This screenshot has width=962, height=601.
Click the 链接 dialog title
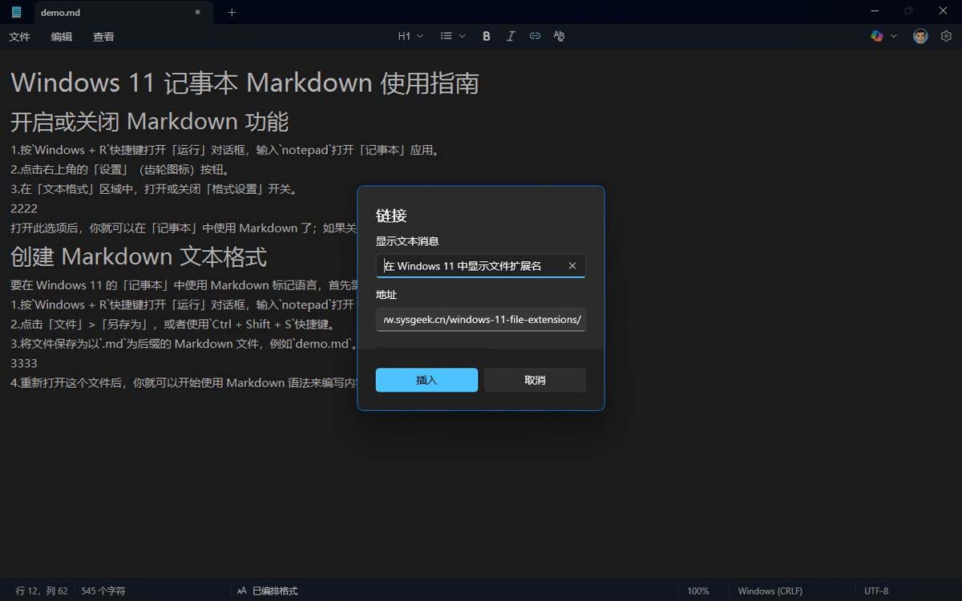click(391, 216)
